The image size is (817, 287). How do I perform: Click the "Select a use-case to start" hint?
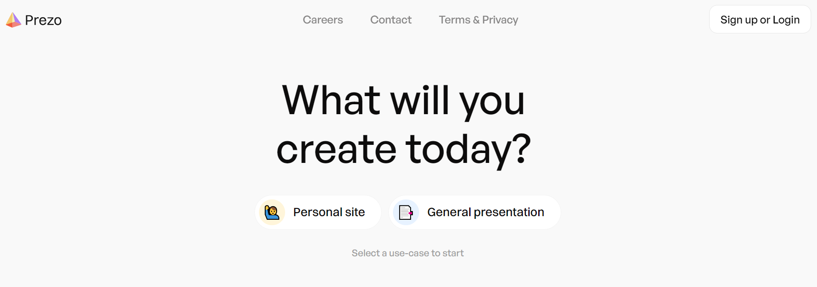click(x=407, y=253)
